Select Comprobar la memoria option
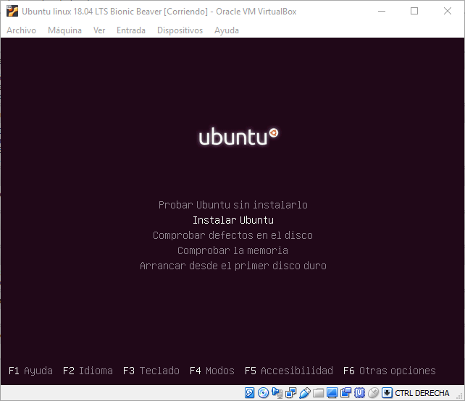The image size is (465, 401). [x=232, y=250]
